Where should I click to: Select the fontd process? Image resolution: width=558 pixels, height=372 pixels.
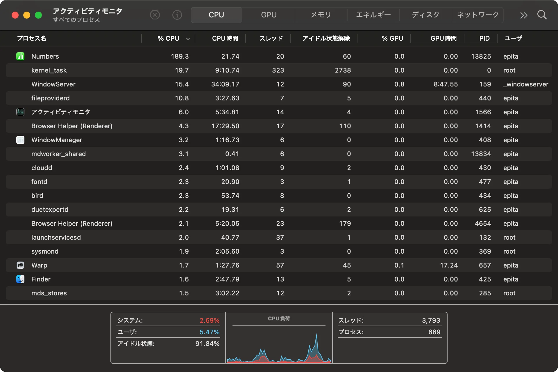point(279,182)
